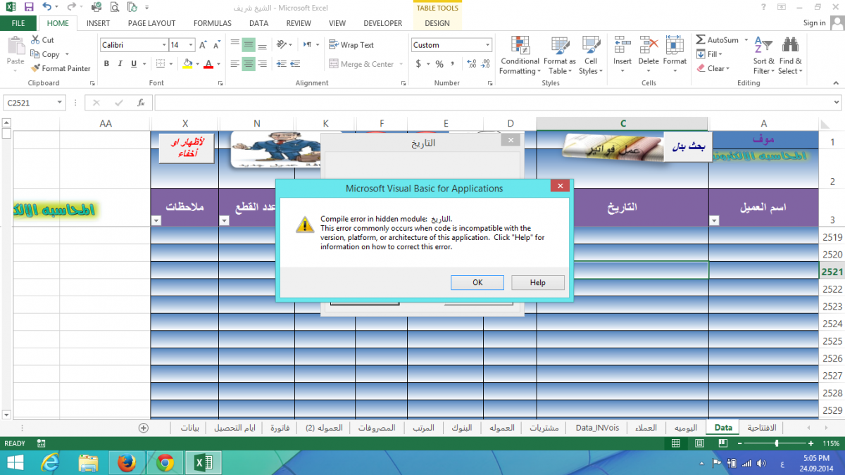The image size is (845, 475).
Task: Open File Explorer from the taskbar
Action: (x=89, y=462)
